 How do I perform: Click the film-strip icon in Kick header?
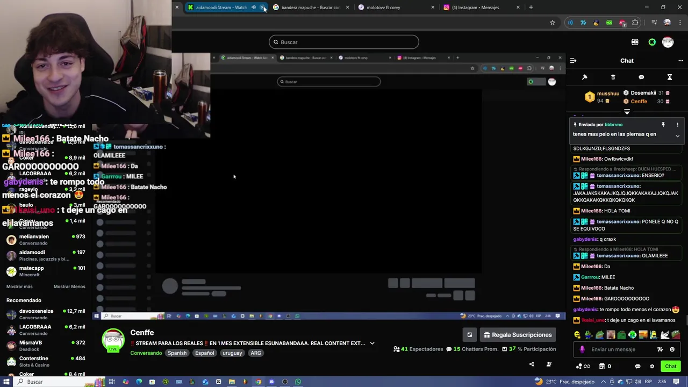(635, 42)
